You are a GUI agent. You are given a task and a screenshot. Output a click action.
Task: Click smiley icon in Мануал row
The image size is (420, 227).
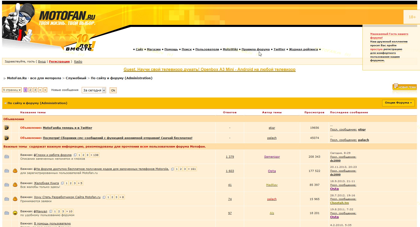click(15, 213)
